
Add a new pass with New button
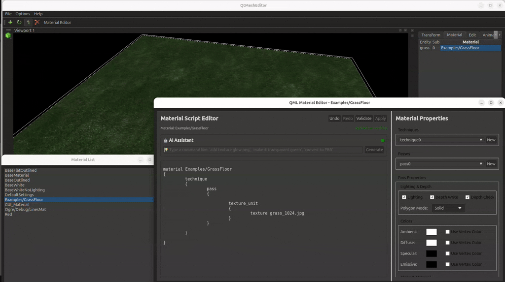coord(491,164)
